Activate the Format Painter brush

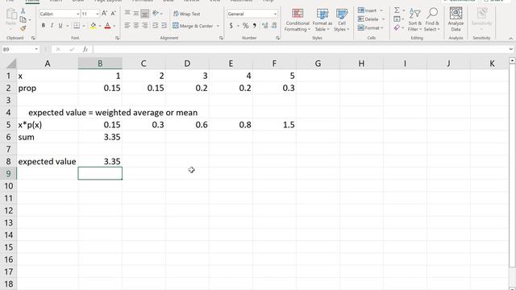(23, 29)
